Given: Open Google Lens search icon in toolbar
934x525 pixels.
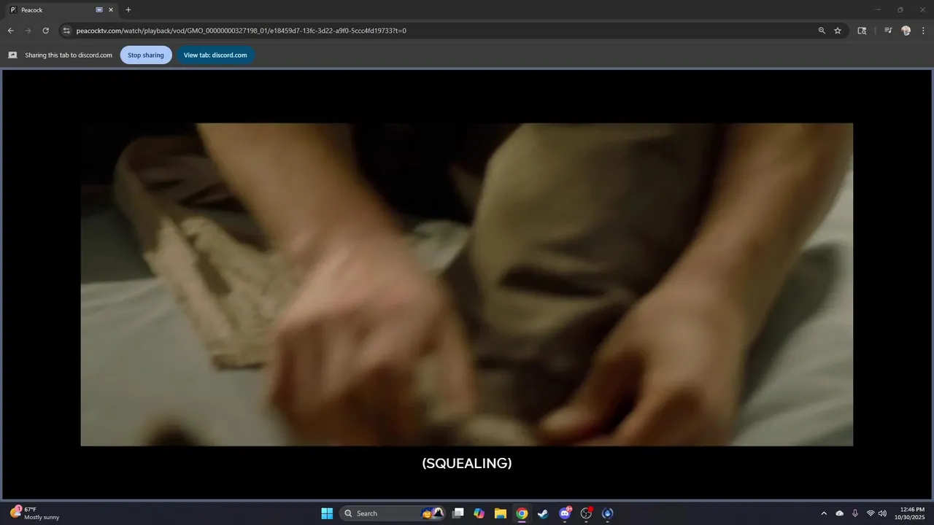Looking at the screenshot, I should (862, 31).
